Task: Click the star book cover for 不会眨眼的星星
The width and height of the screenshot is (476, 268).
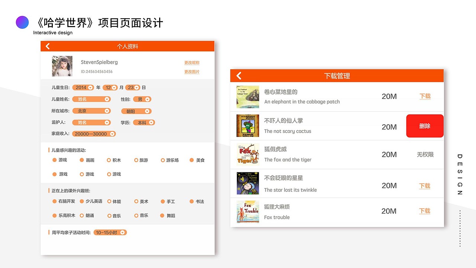Action: click(248, 183)
